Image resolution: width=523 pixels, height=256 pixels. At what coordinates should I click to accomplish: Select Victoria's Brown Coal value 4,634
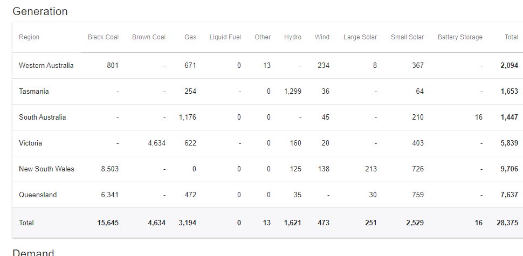coord(157,143)
